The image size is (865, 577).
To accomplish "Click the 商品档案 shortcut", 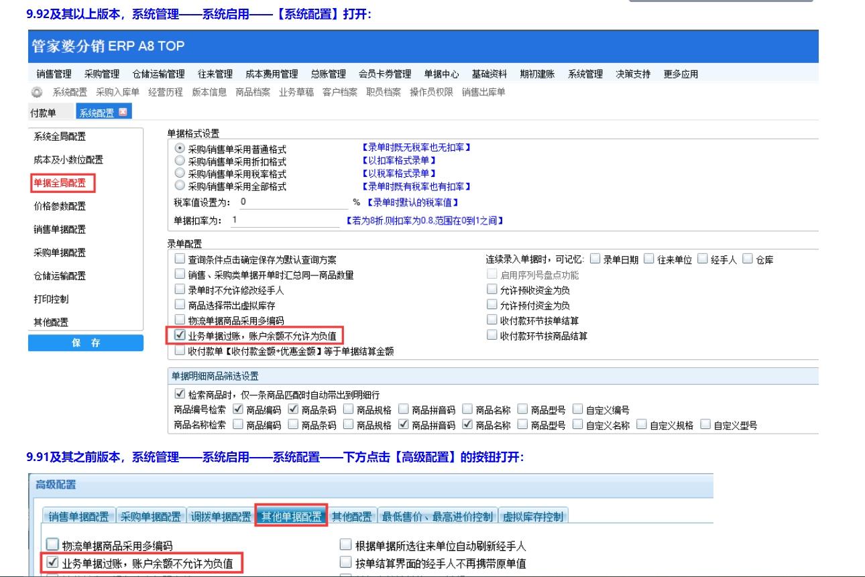I will (253, 92).
